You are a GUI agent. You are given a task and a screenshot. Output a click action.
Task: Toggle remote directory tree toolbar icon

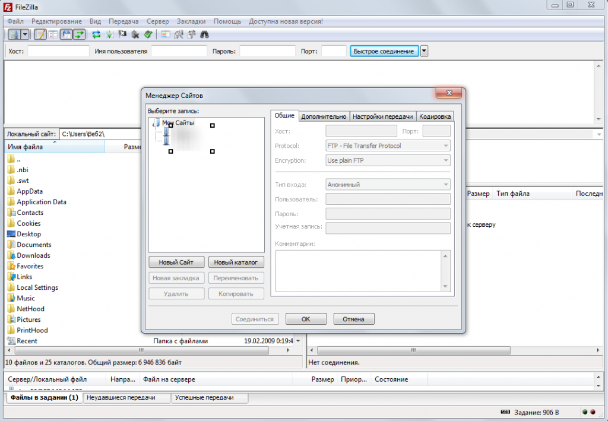coord(66,34)
